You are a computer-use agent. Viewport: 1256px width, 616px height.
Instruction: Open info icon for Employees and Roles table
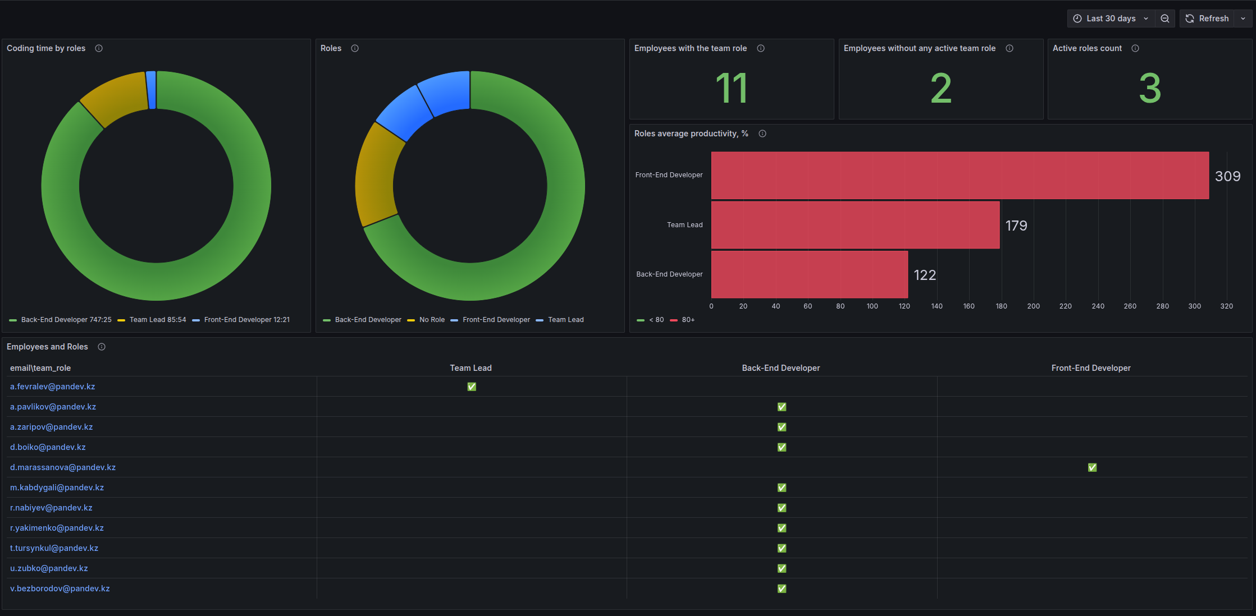(x=102, y=347)
